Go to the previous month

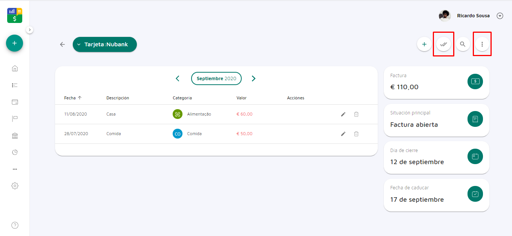point(178,78)
